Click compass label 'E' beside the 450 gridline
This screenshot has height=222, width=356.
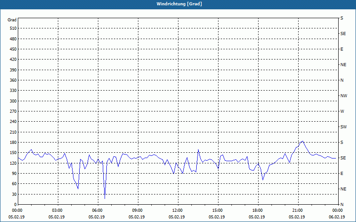click(342, 49)
